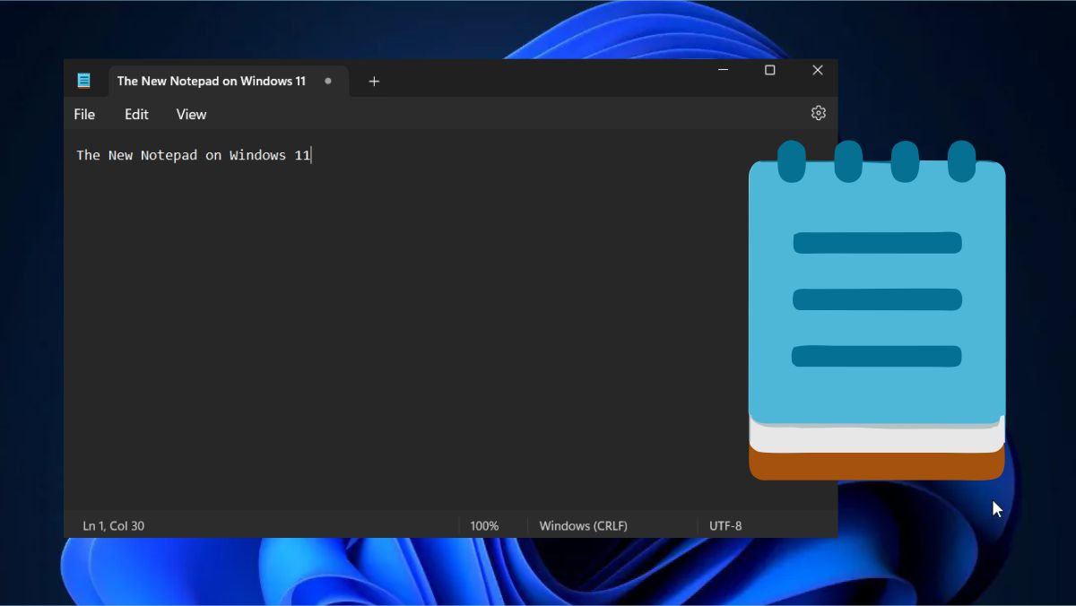Screen dimensions: 1076x606
Task: Place the cursor in the text editing area
Action: (x=403, y=314)
